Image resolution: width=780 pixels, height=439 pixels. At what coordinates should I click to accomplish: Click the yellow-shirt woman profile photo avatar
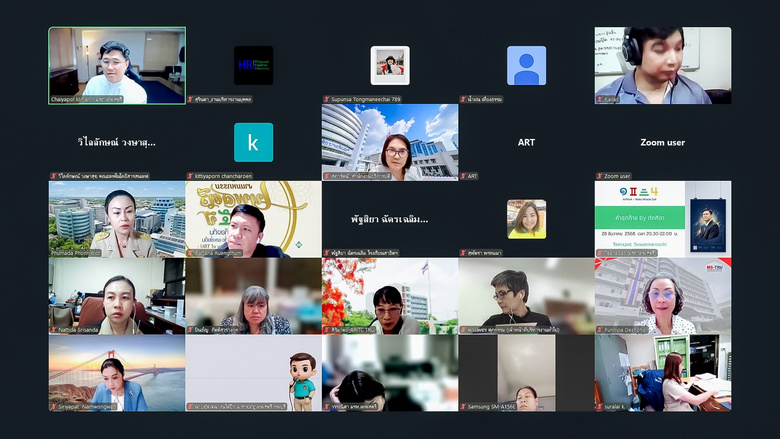point(526,219)
